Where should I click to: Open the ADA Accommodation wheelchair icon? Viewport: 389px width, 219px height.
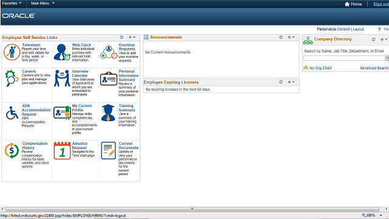12,113
